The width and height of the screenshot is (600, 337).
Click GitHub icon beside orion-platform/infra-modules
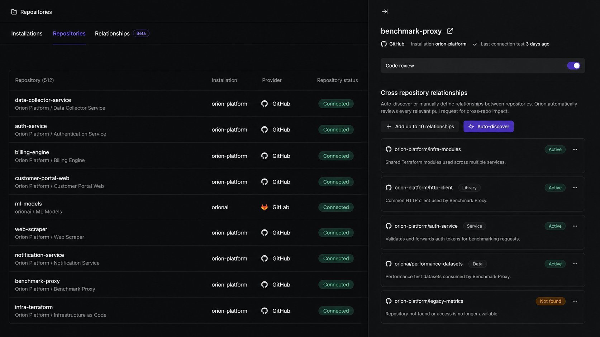pyautogui.click(x=389, y=149)
